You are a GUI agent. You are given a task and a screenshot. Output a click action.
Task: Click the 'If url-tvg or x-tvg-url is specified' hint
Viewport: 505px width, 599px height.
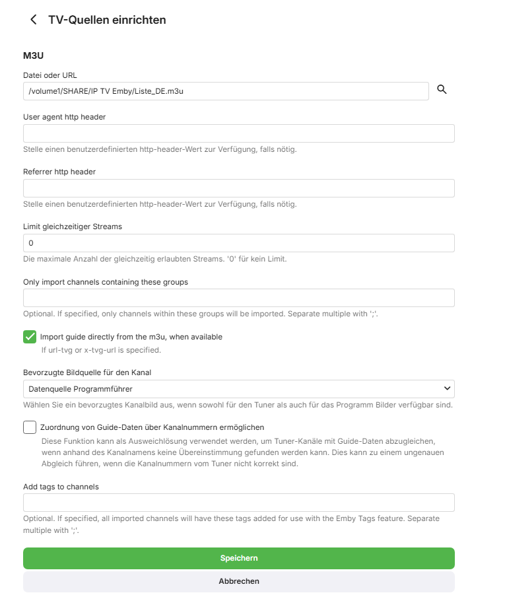click(x=101, y=350)
